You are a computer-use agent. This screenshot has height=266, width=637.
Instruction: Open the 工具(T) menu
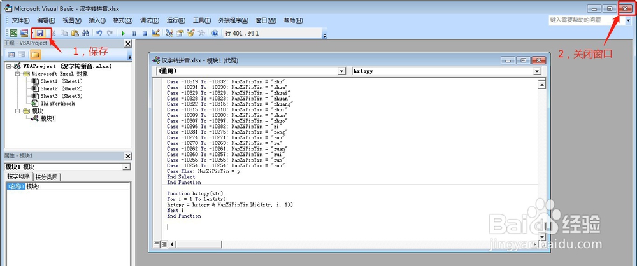pyautogui.click(x=202, y=21)
